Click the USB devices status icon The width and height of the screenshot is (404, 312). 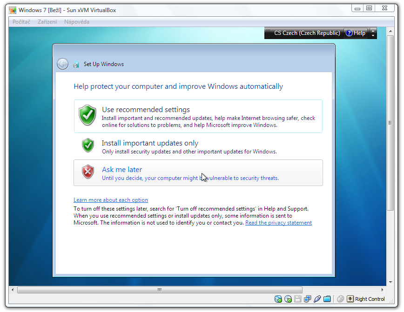(x=317, y=299)
